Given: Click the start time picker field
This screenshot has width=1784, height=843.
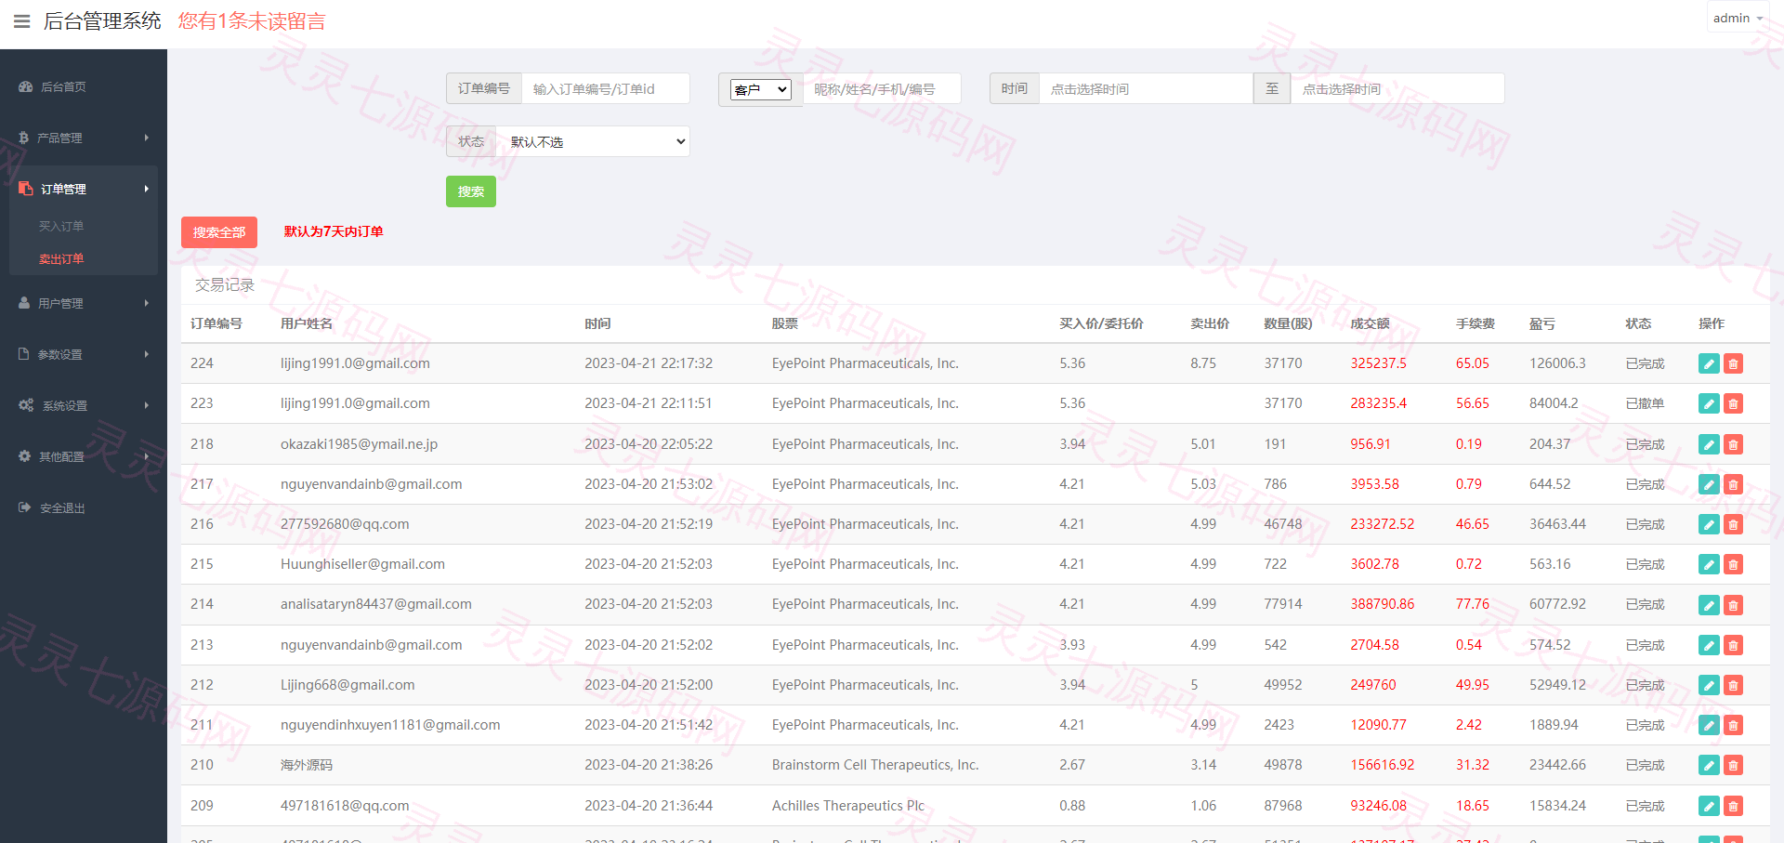Looking at the screenshot, I should 1146,88.
